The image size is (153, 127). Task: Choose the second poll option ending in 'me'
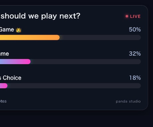pos(4,54)
